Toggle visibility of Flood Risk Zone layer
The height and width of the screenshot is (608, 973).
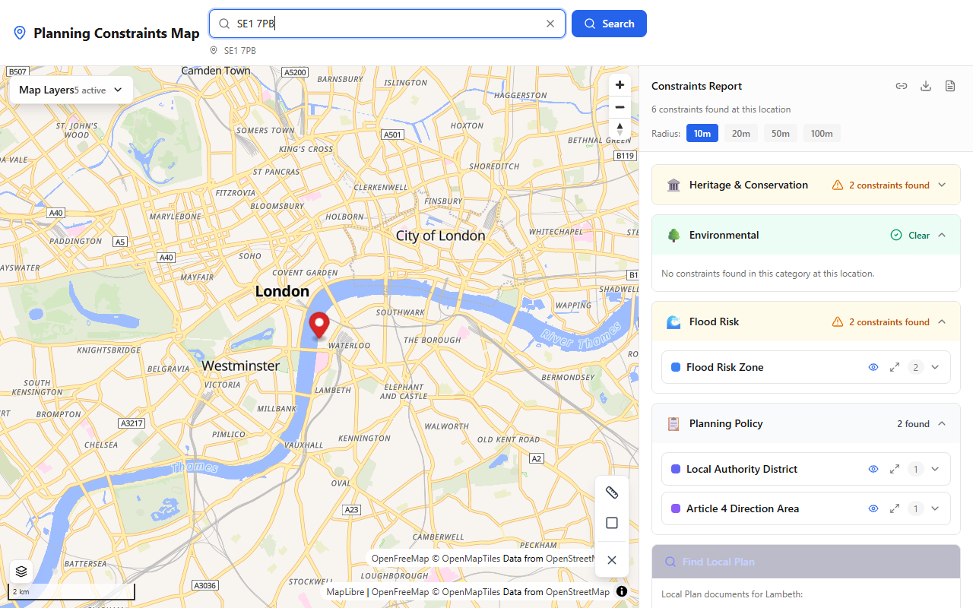point(873,367)
